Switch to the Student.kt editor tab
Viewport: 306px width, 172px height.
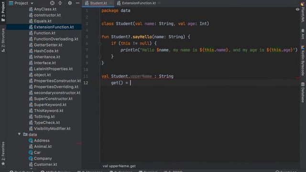[98, 3]
